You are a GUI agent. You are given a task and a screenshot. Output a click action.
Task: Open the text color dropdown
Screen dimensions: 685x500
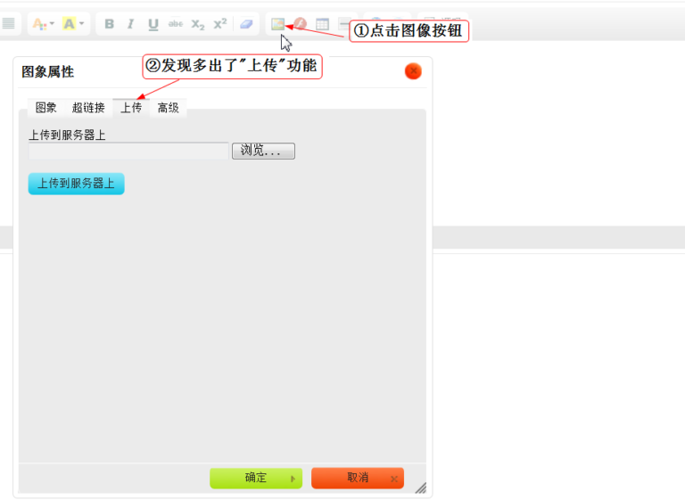click(43, 24)
